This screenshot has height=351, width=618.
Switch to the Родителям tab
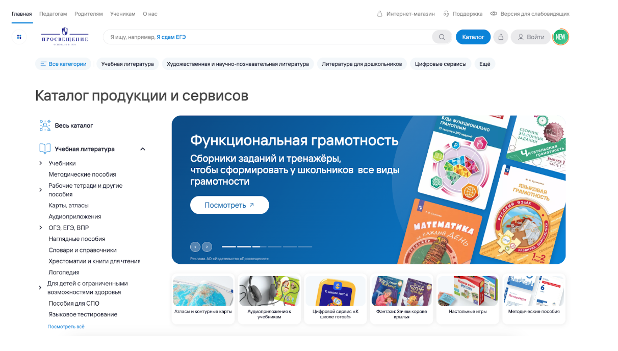point(89,14)
